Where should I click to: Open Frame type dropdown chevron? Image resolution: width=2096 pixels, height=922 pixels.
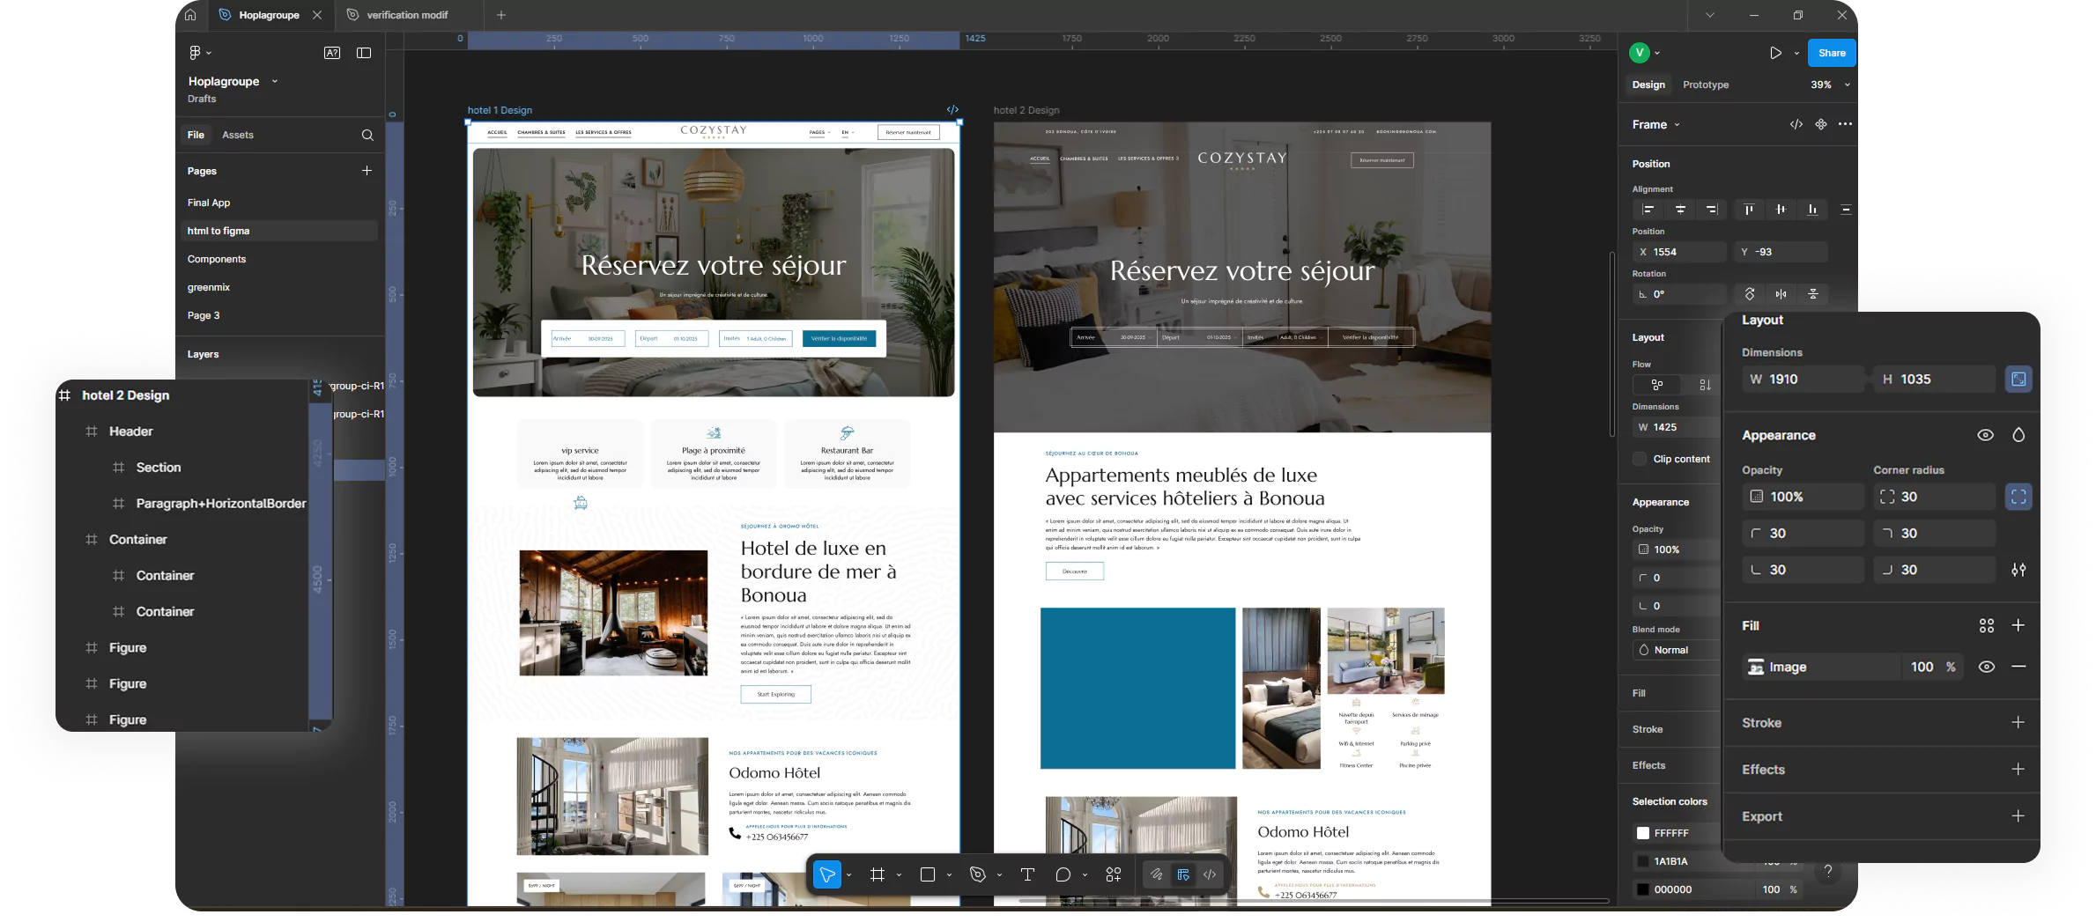click(1677, 124)
